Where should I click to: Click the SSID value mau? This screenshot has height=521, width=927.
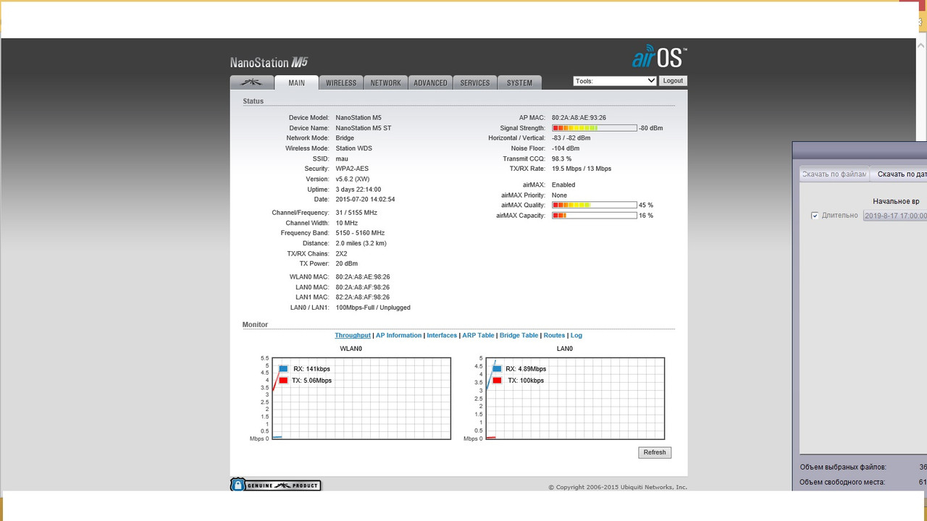pyautogui.click(x=342, y=158)
